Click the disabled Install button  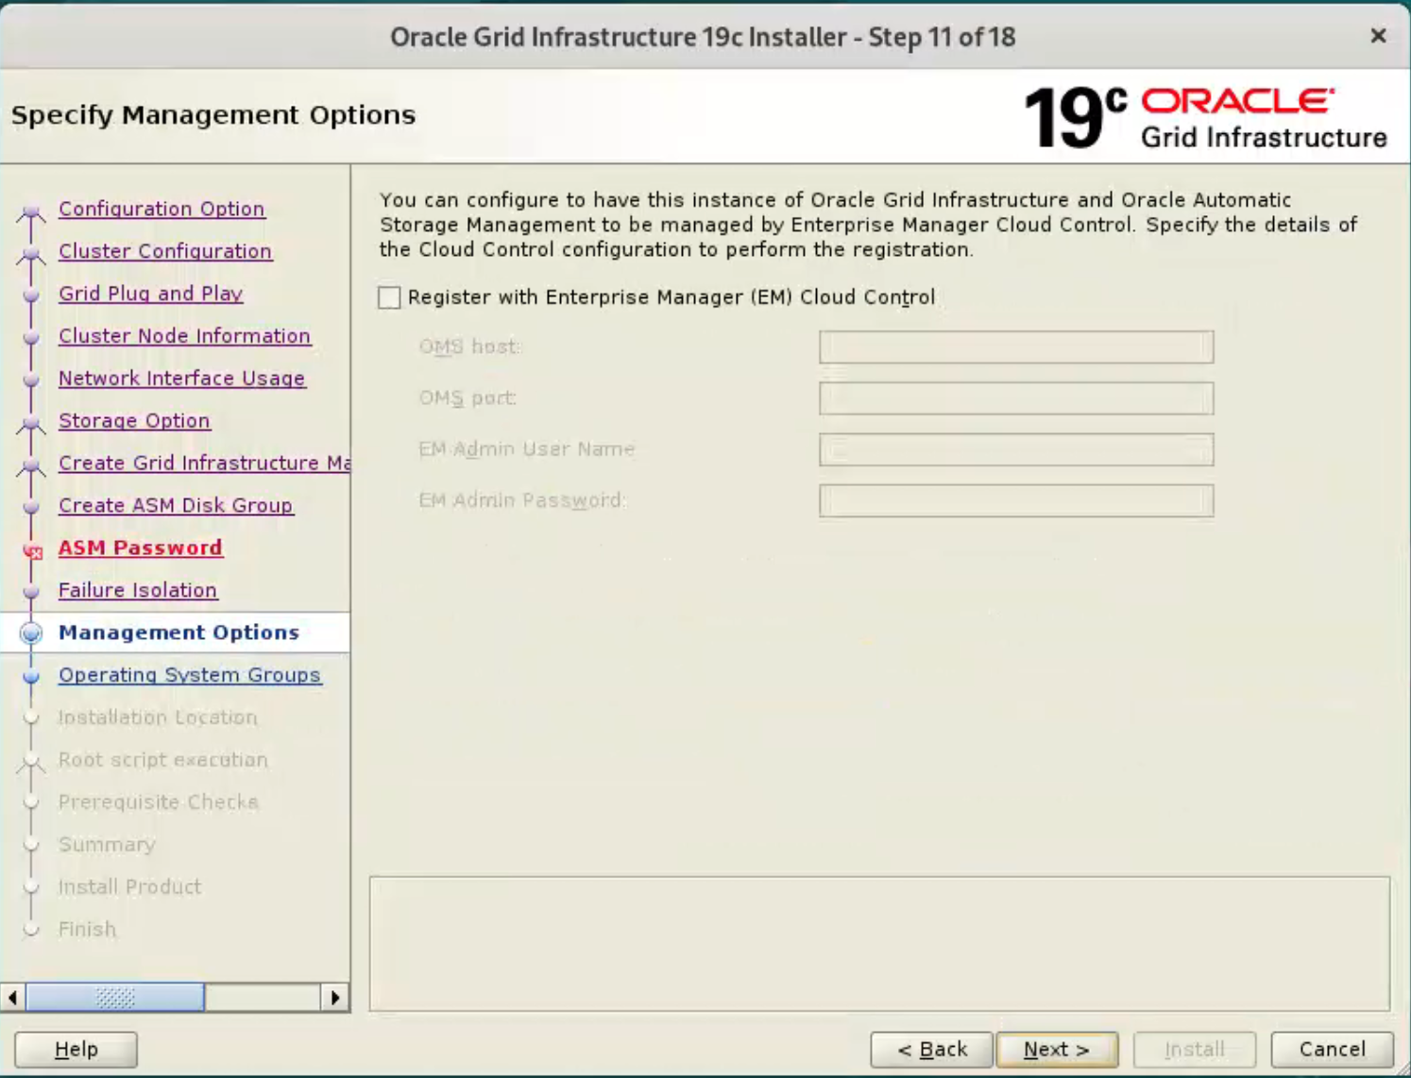coord(1195,1050)
